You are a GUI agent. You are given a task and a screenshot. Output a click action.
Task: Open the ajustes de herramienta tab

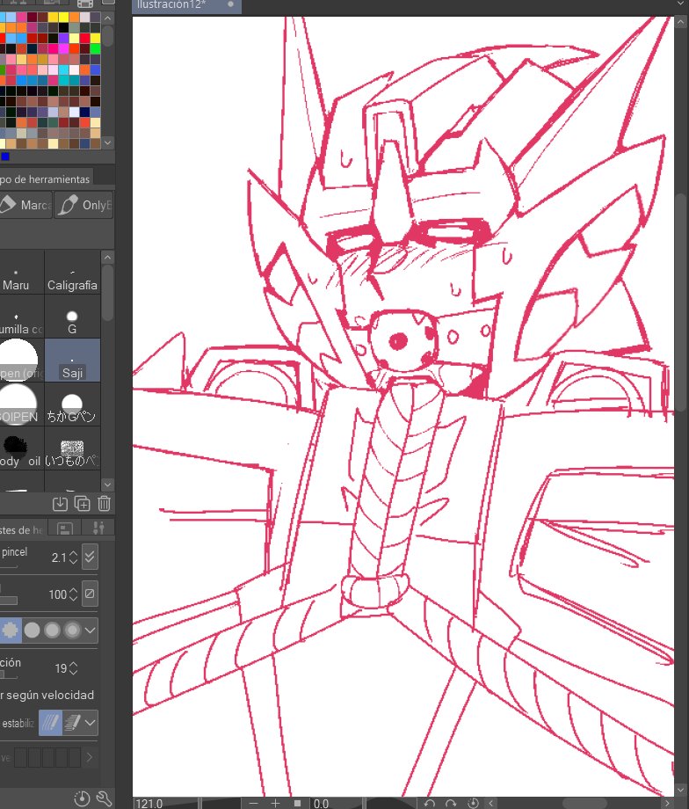[x=22, y=529]
